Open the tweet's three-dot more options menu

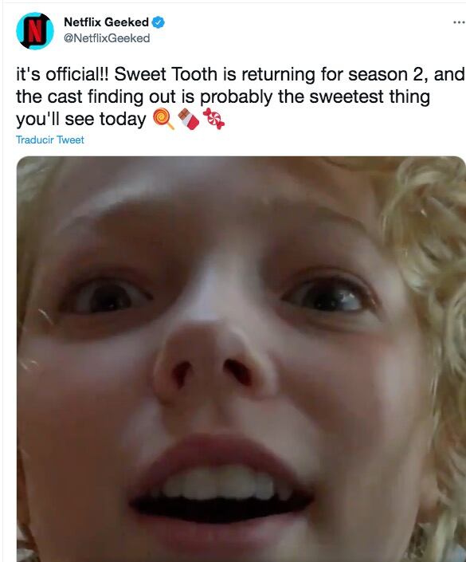459,22
